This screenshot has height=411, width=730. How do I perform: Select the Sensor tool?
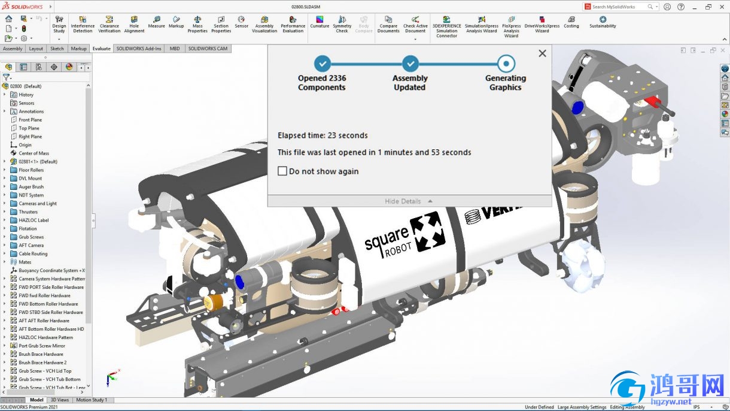(241, 23)
